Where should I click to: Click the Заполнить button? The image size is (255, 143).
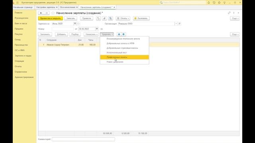(x=45, y=34)
